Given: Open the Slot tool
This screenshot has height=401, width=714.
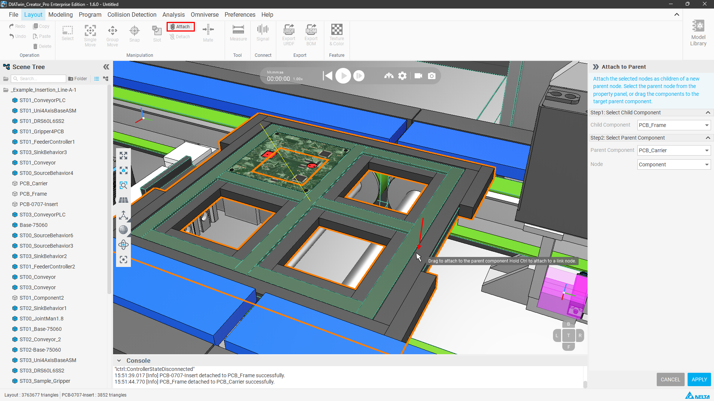Looking at the screenshot, I should point(157,33).
